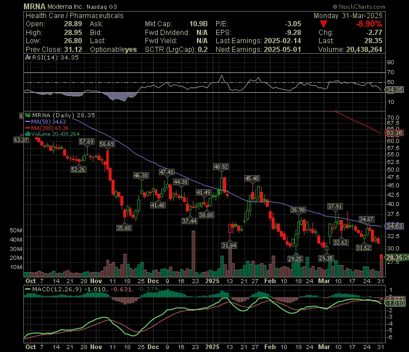This screenshot has height=352, width=409.
Task: Click the 'RSI(14) 34.35' panel label
Action: coord(55,57)
